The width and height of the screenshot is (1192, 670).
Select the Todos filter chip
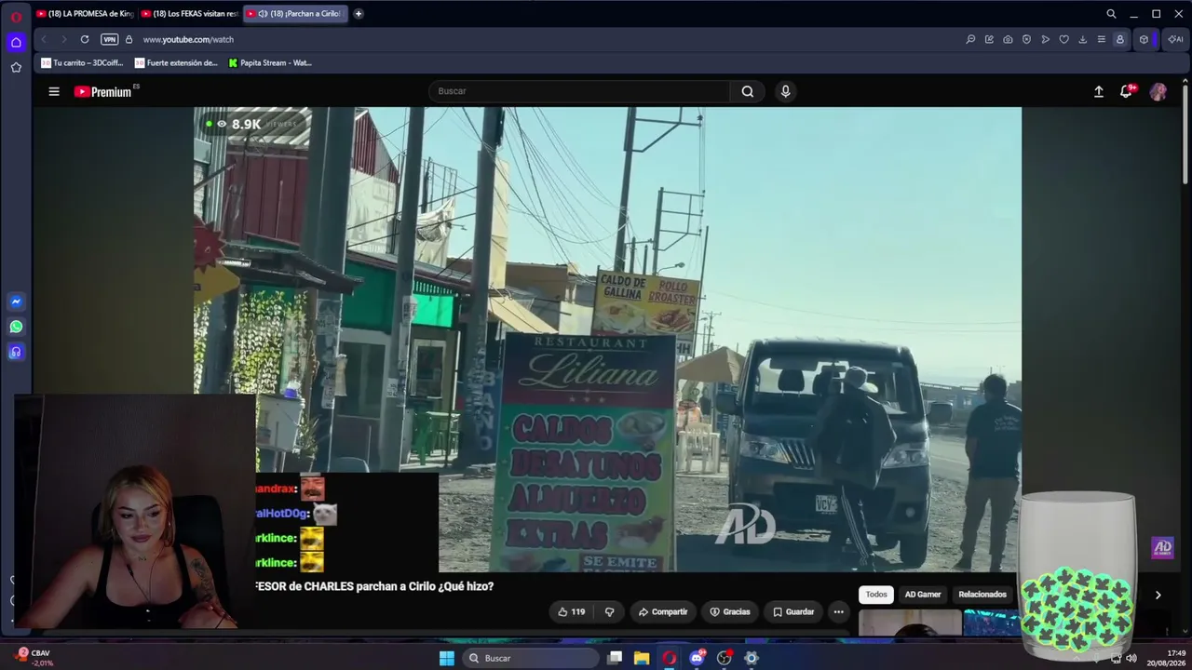(x=876, y=595)
